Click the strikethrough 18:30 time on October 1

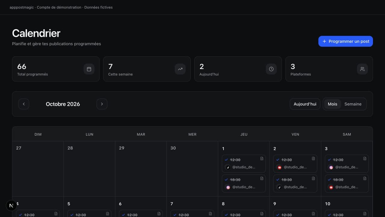coord(235,180)
